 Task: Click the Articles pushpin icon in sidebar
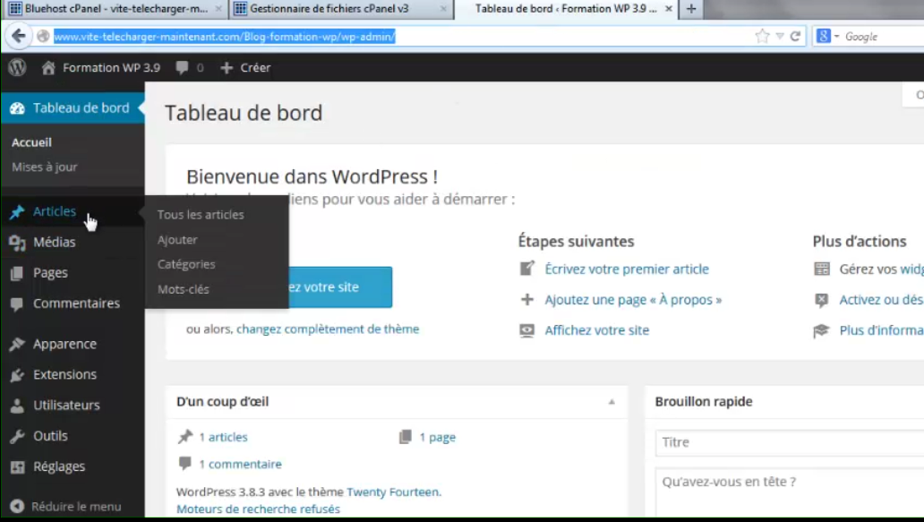click(x=17, y=212)
